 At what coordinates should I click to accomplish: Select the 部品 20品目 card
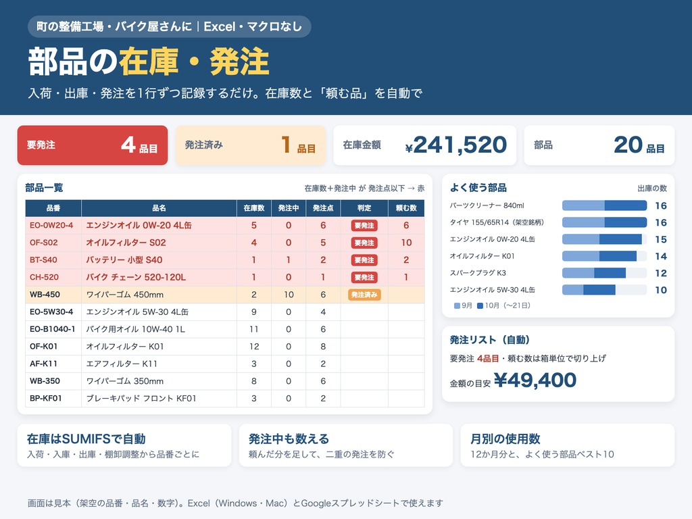click(x=599, y=145)
